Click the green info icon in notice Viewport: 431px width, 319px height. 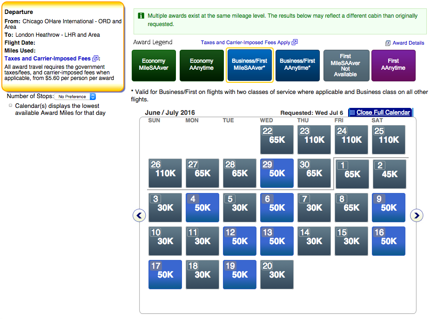click(x=141, y=16)
